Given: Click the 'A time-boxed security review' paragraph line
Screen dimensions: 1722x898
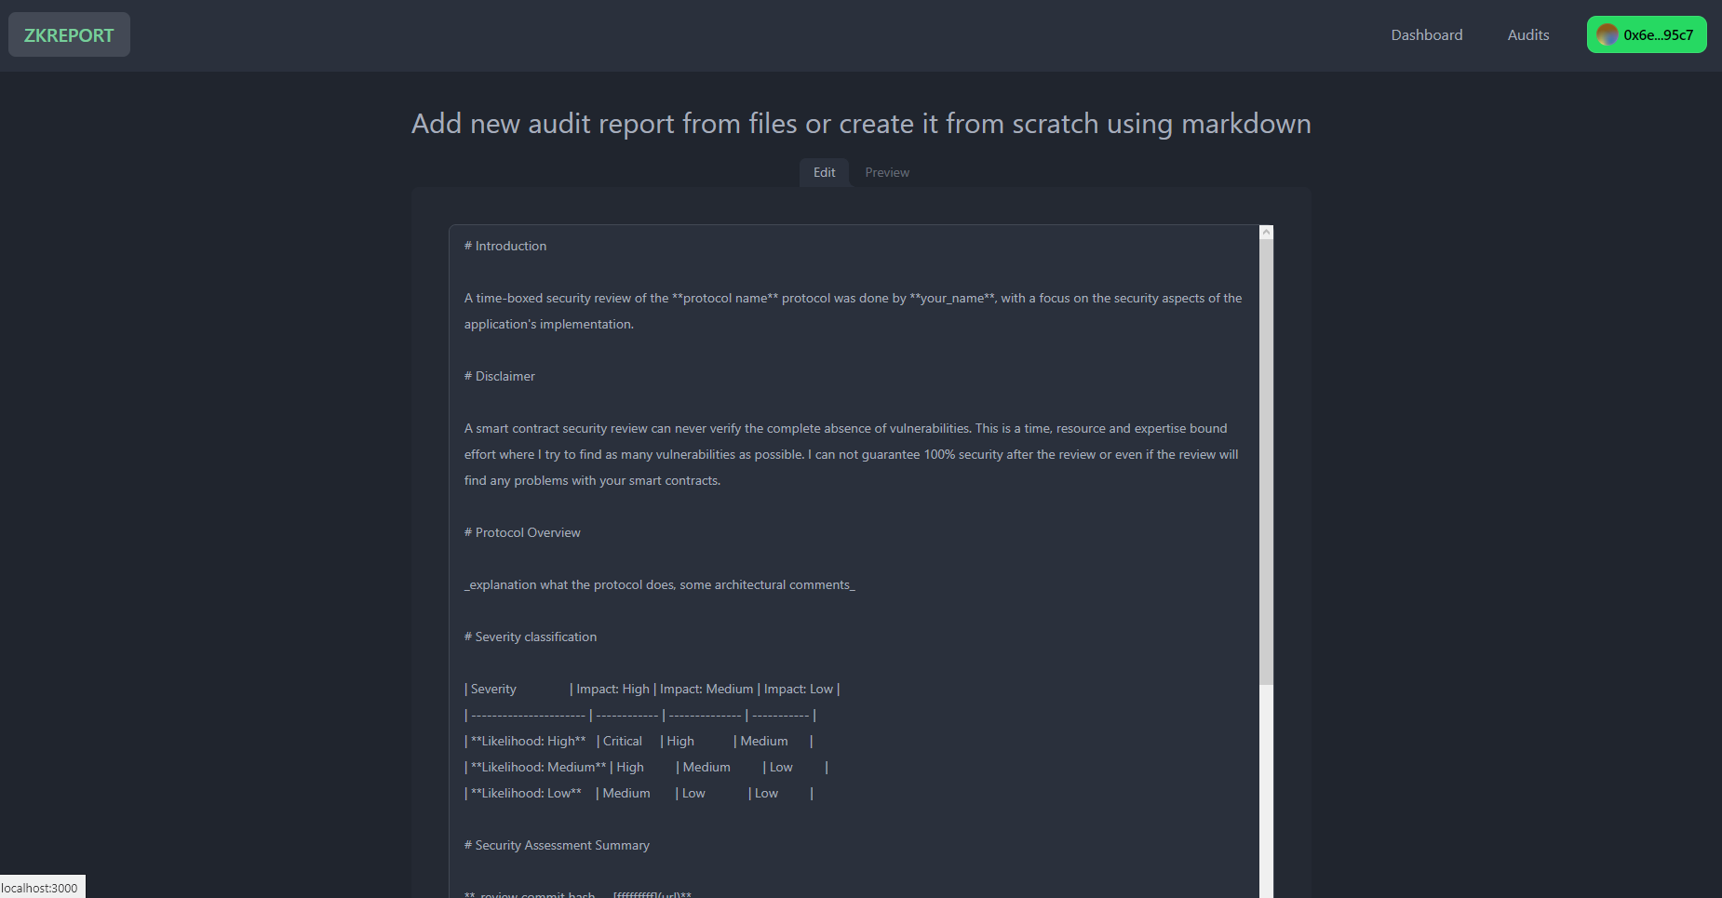Looking at the screenshot, I should (x=854, y=298).
